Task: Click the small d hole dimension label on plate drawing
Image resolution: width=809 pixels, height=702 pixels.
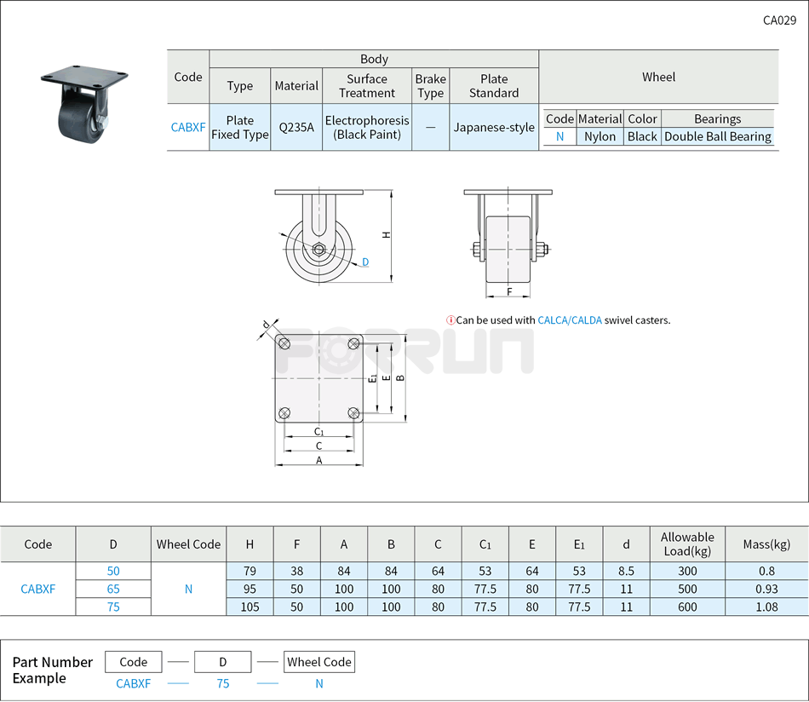Action: [x=266, y=325]
